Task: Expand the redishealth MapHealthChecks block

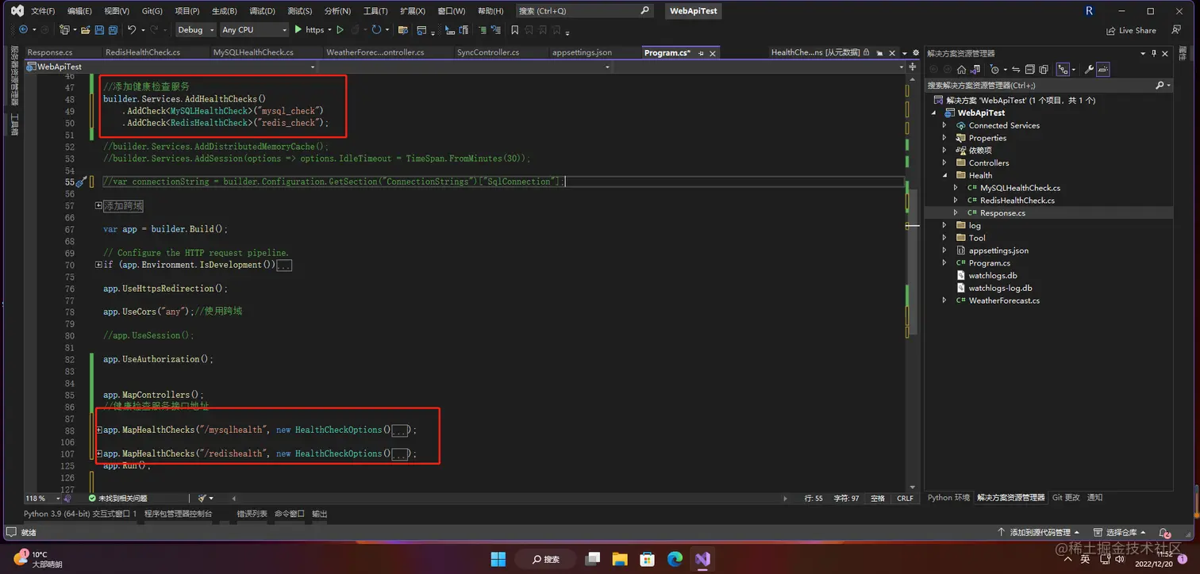Action: coord(99,453)
